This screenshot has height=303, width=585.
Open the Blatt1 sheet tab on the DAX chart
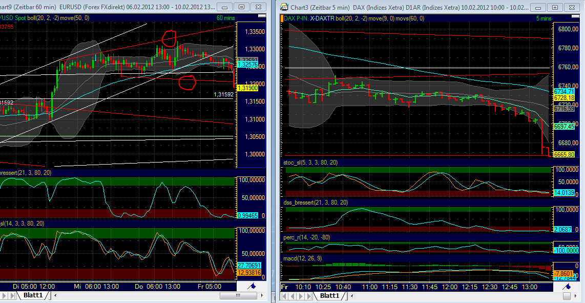point(329,295)
